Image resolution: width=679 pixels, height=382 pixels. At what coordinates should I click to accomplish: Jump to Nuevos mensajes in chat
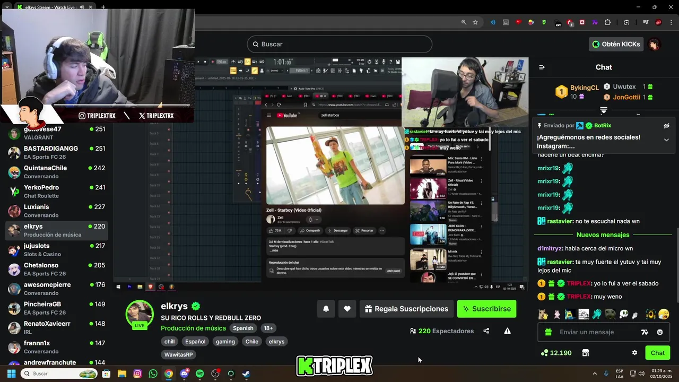pyautogui.click(x=603, y=235)
